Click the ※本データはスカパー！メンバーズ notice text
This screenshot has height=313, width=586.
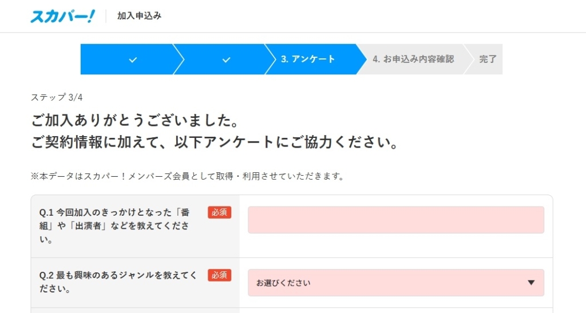pyautogui.click(x=187, y=176)
